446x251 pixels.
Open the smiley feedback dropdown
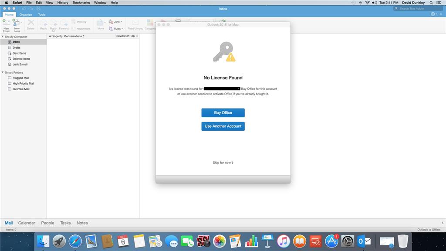point(434,14)
